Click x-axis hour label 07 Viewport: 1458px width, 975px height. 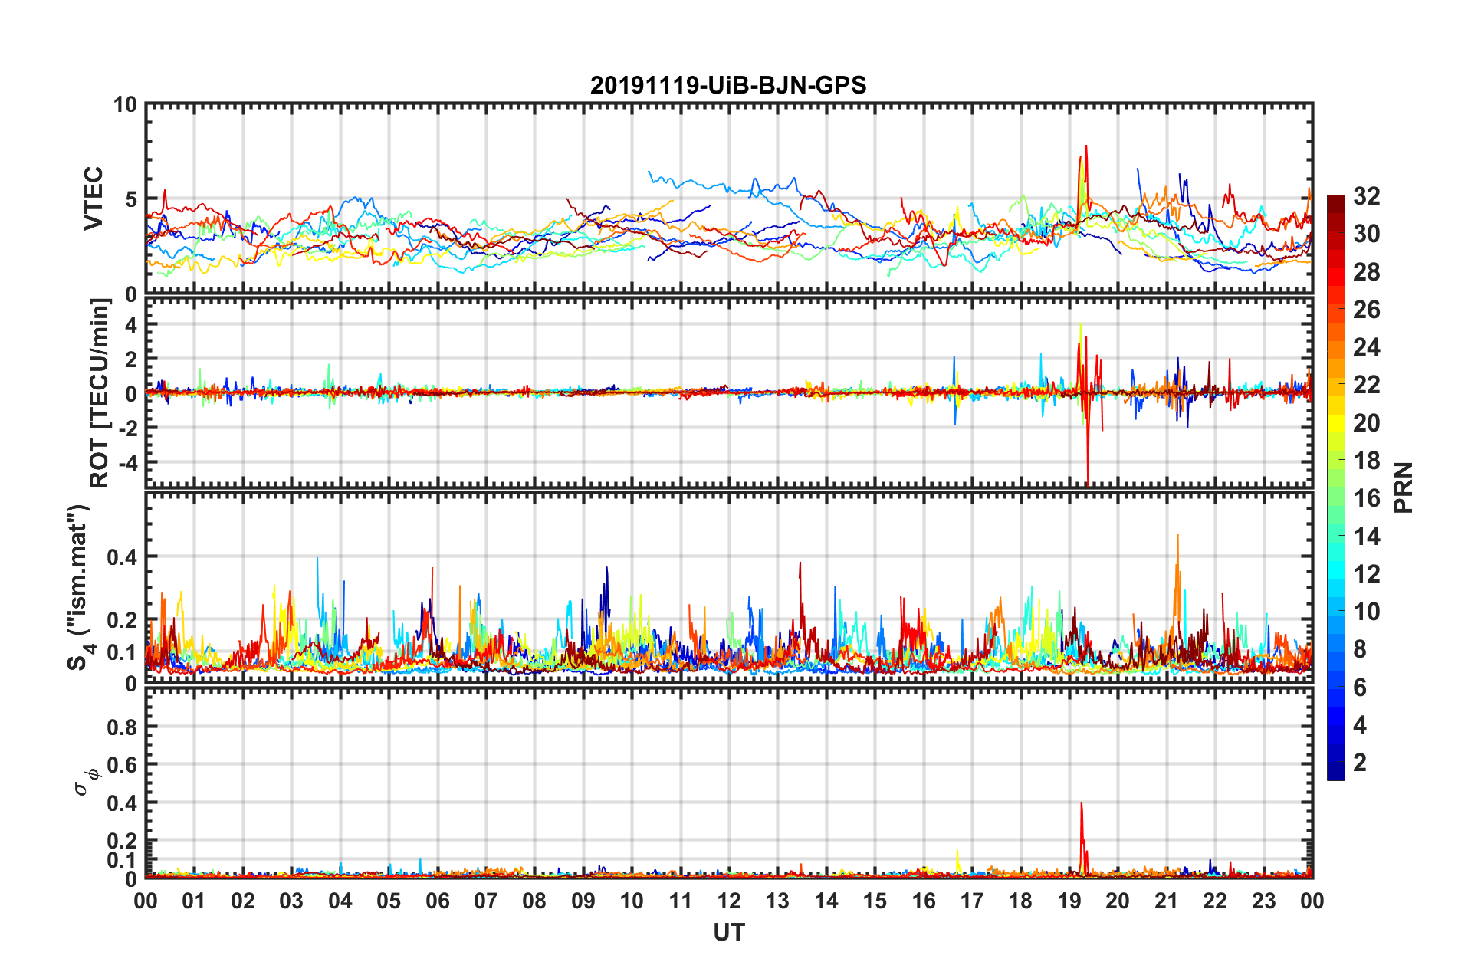[486, 901]
